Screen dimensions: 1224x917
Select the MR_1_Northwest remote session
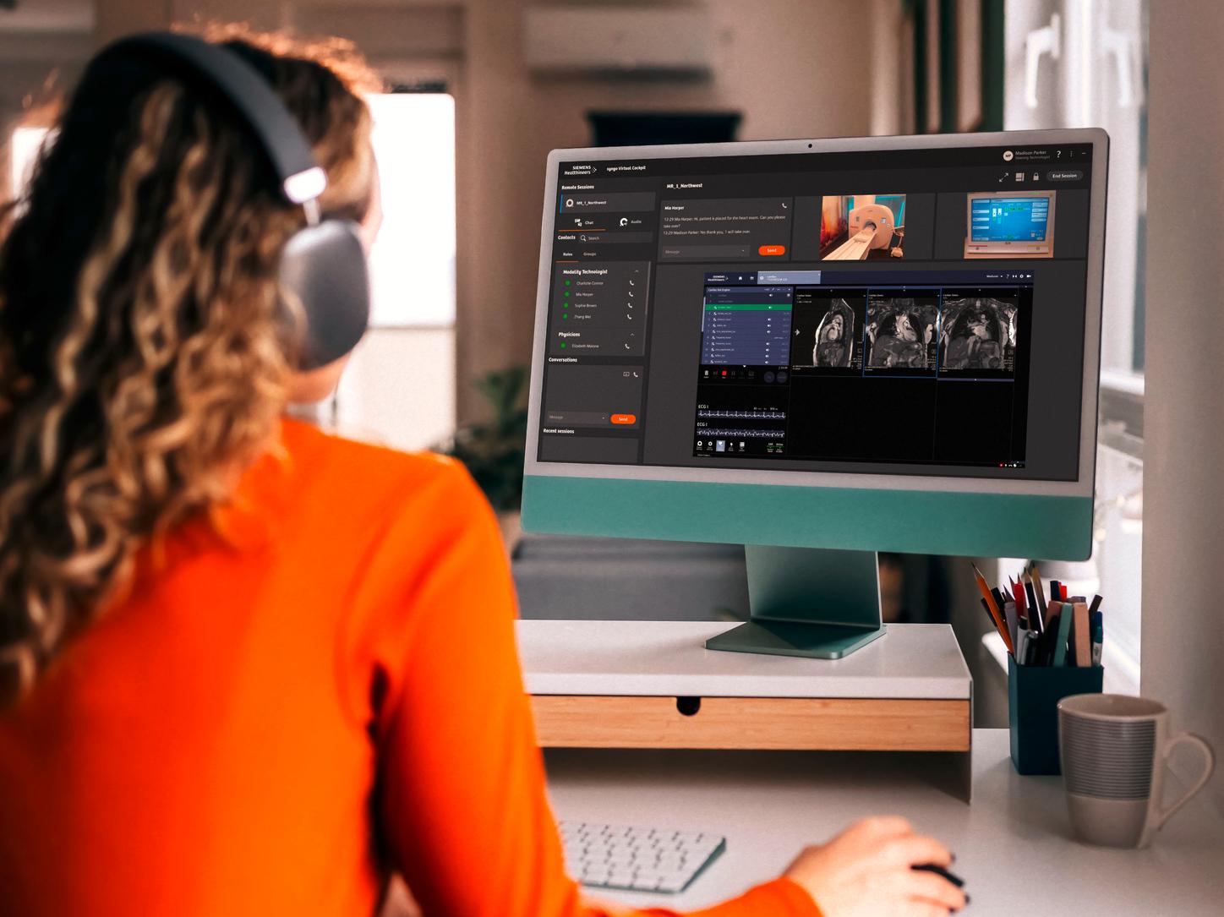607,203
